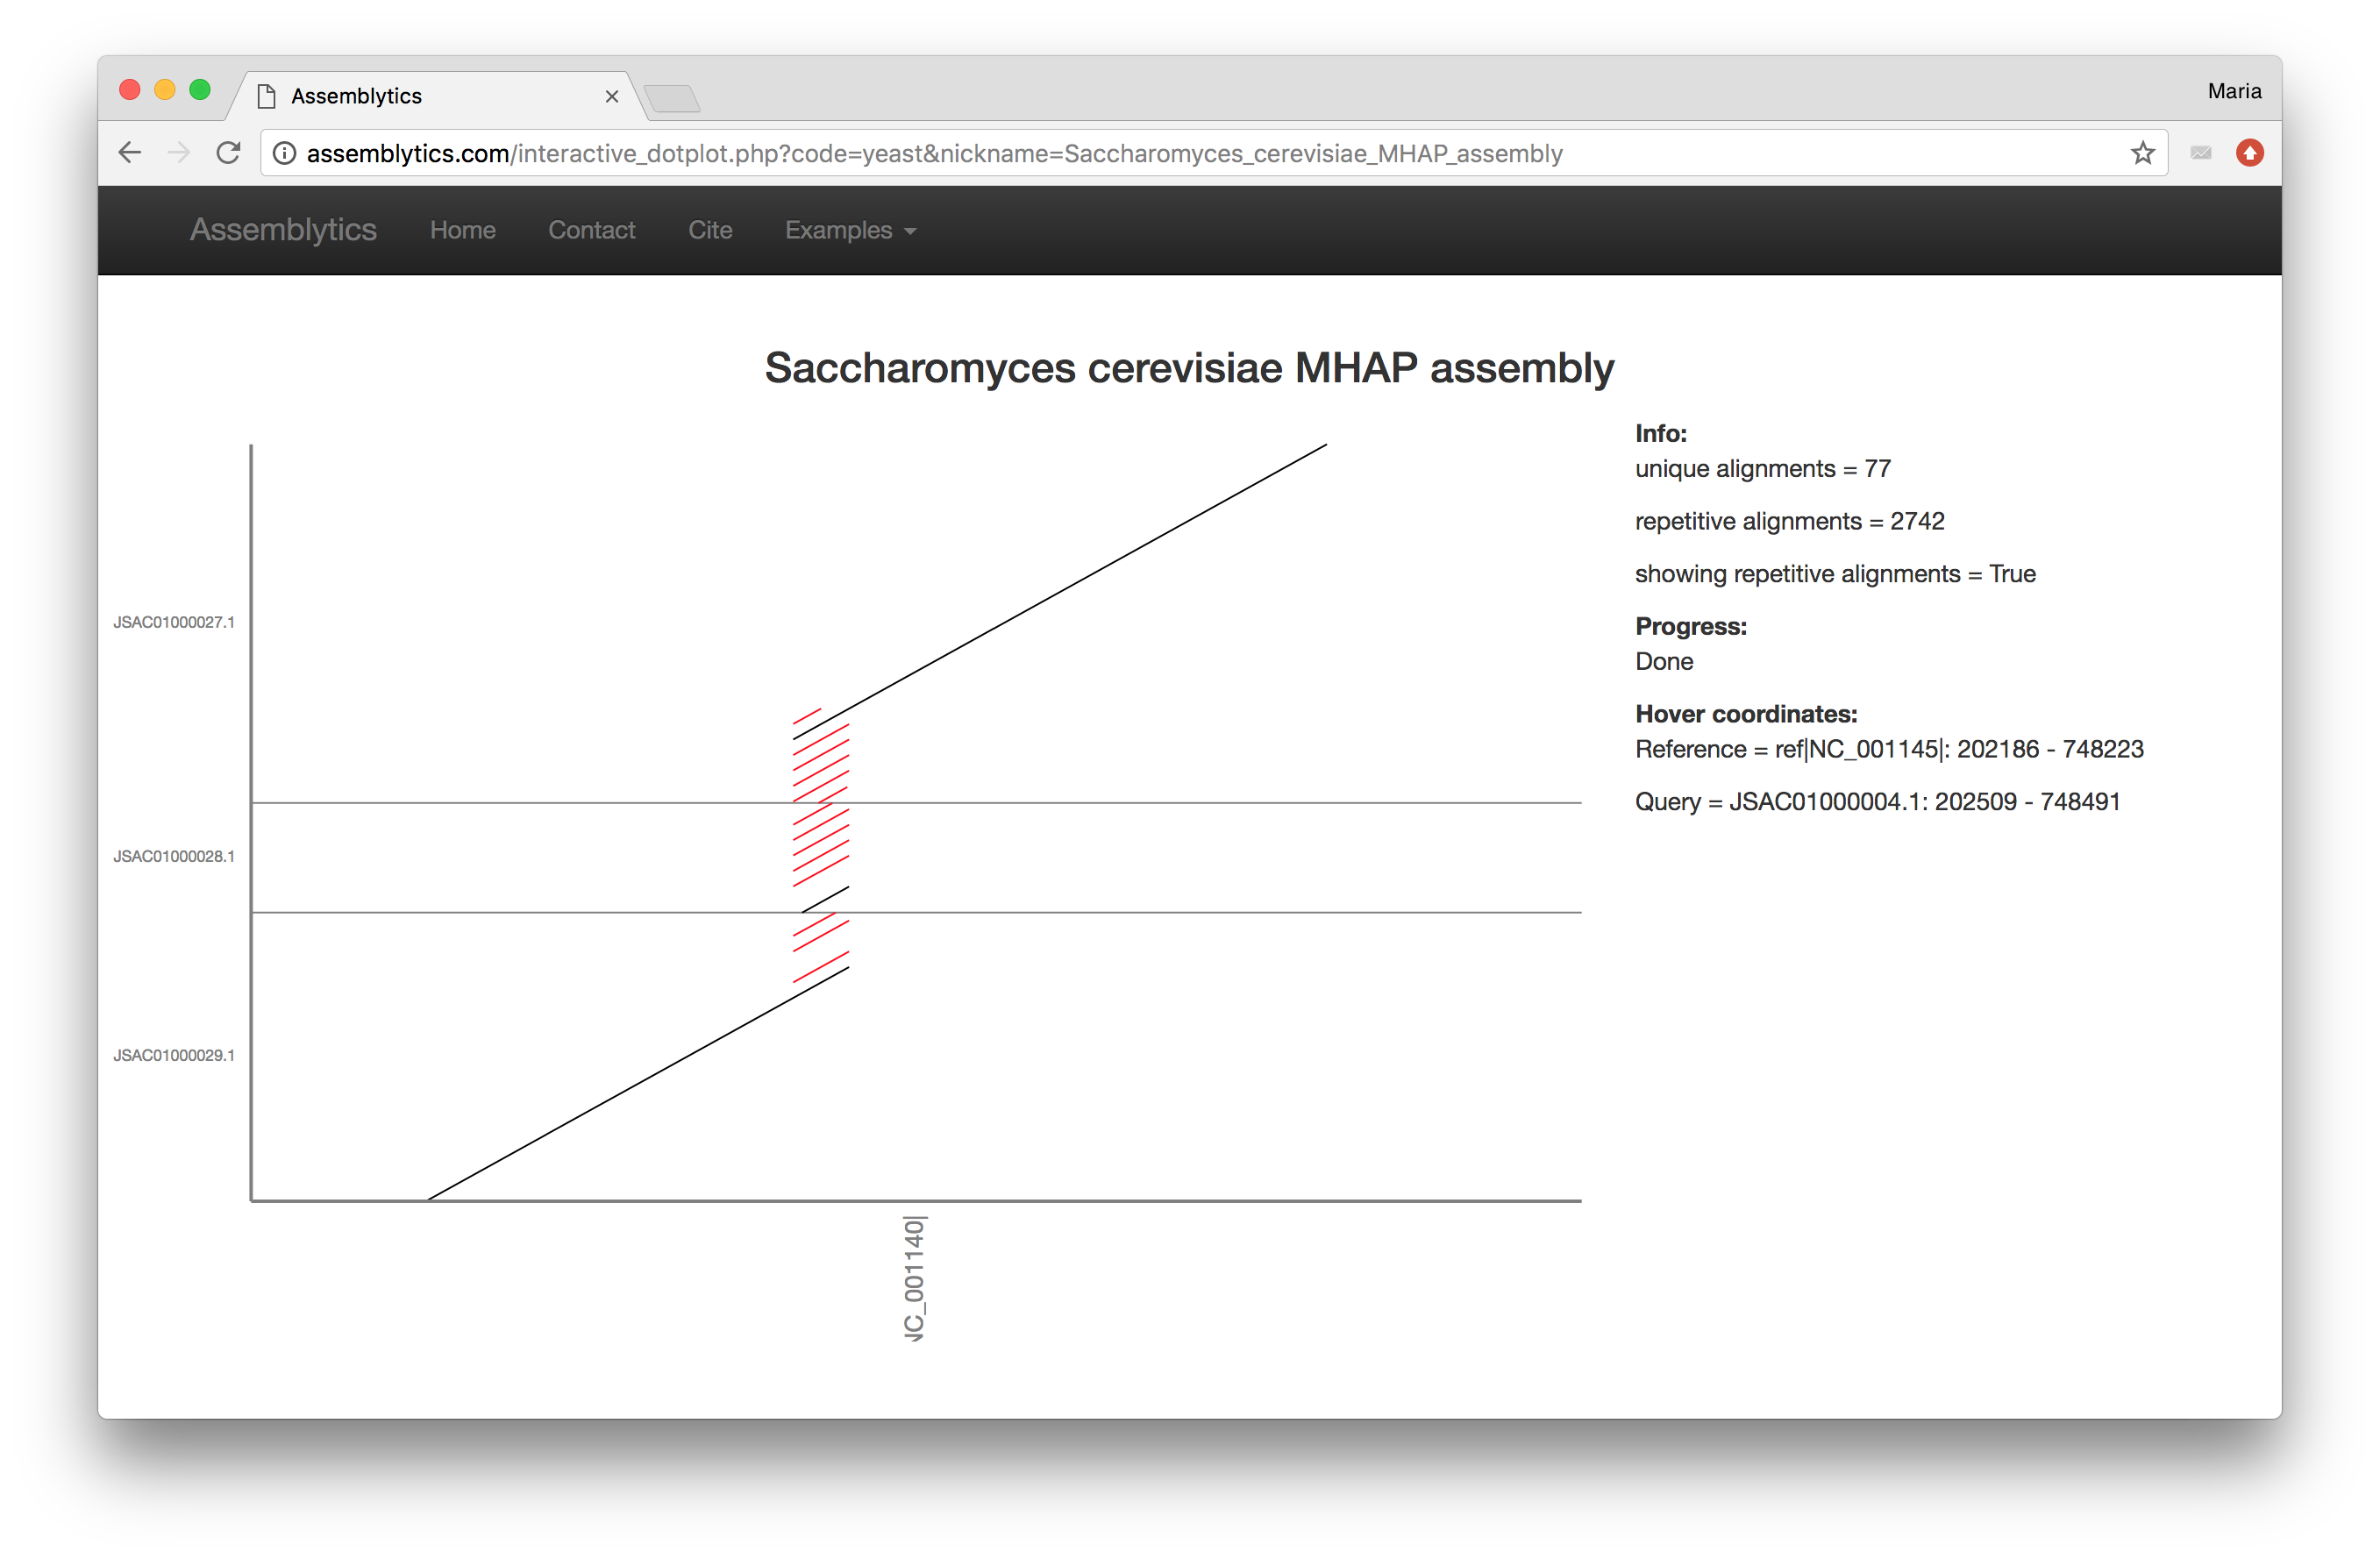The image size is (2380, 1559).
Task: Click the forward navigation arrow
Action: tap(179, 152)
